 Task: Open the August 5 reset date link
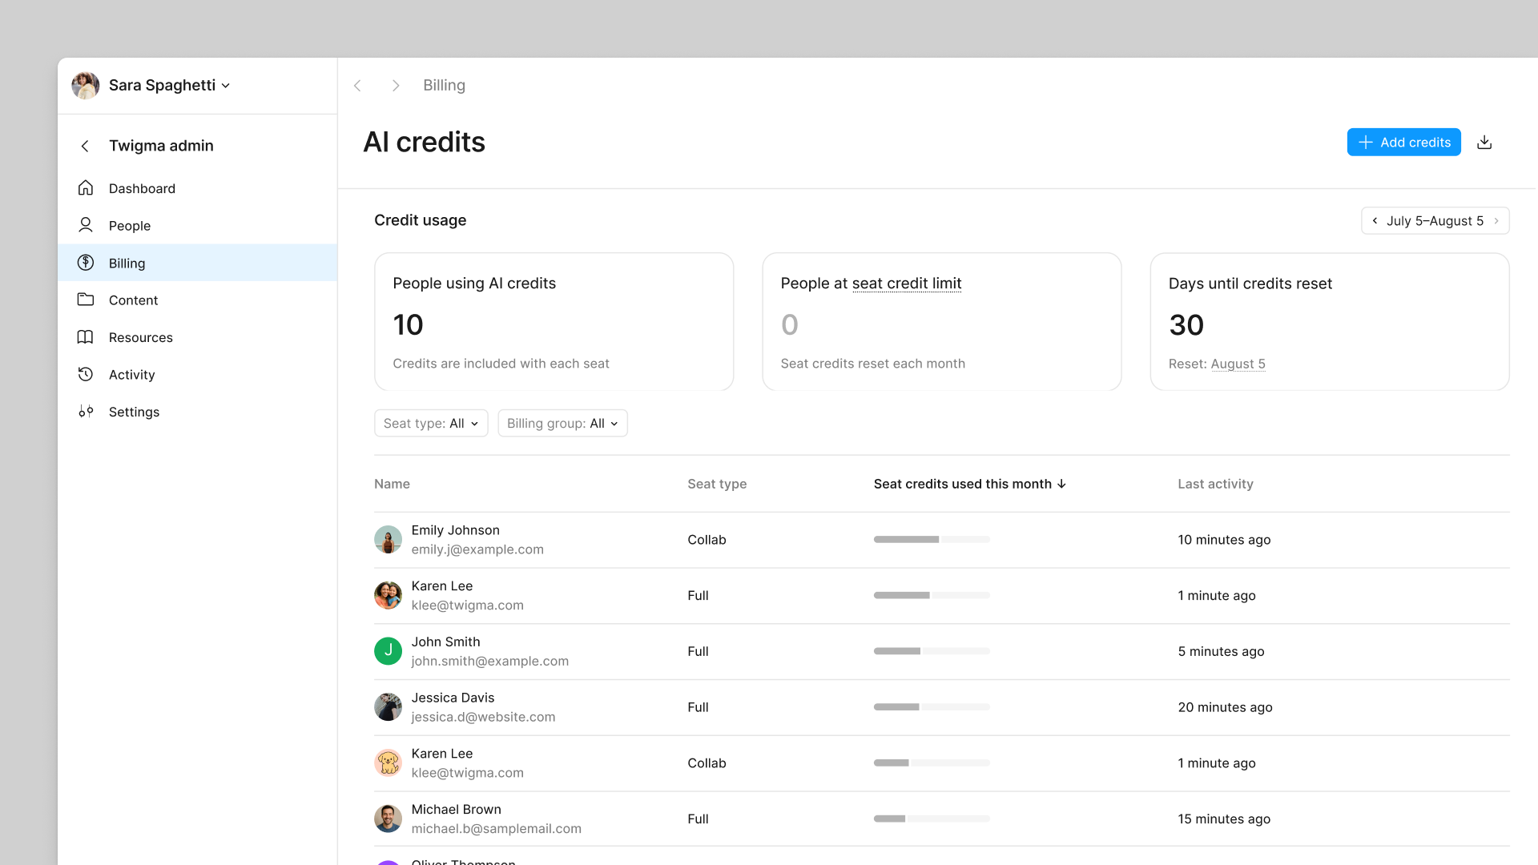(x=1238, y=364)
